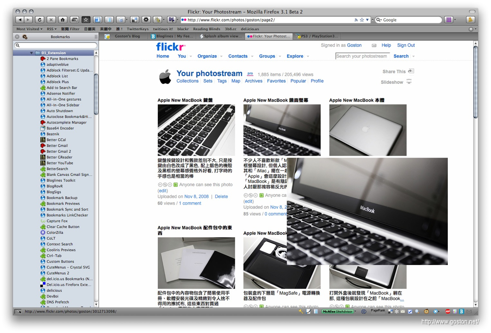Reload the page with the Reload button
This screenshot has height=333, width=491.
(x=39, y=20)
